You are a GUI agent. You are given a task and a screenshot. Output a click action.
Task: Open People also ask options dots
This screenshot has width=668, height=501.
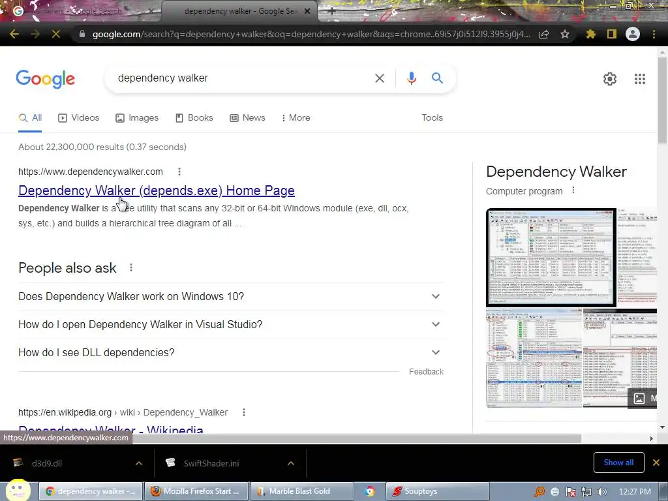(x=131, y=267)
